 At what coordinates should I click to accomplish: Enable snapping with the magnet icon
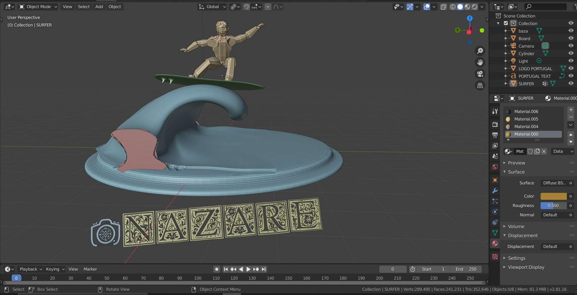click(246, 7)
